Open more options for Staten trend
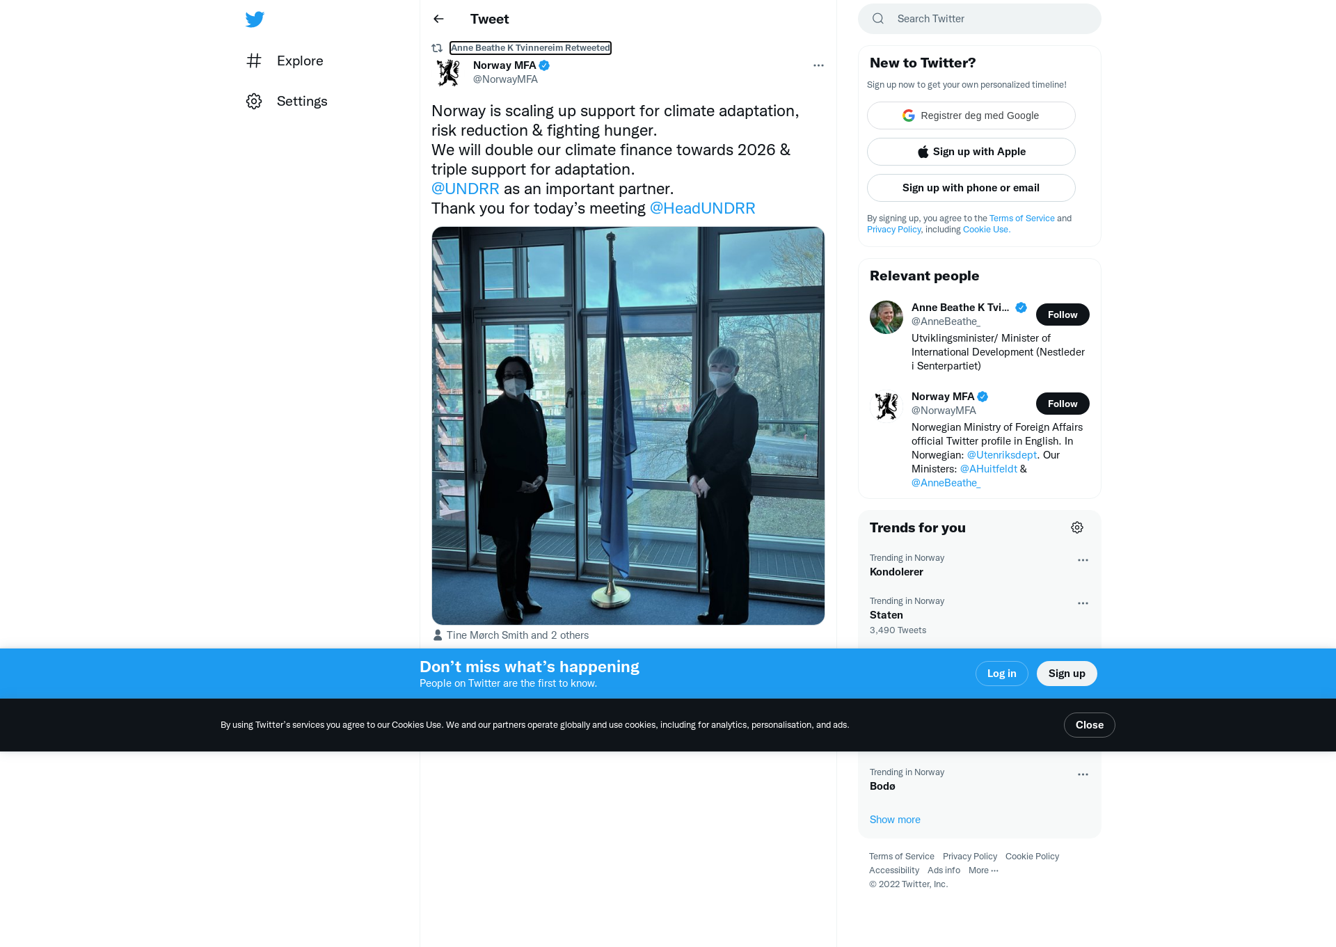This screenshot has height=947, width=1336. (1083, 603)
